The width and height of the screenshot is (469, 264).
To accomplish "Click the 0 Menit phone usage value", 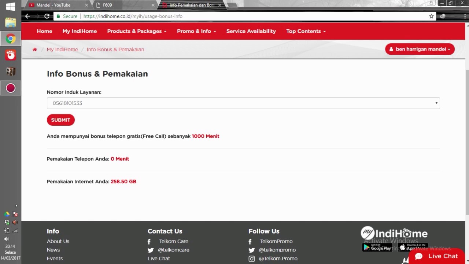I will pyautogui.click(x=120, y=159).
